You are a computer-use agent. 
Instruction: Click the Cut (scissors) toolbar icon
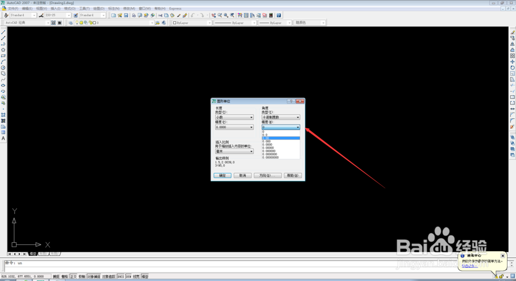160,15
